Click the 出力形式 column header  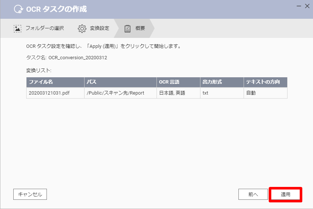222,82
